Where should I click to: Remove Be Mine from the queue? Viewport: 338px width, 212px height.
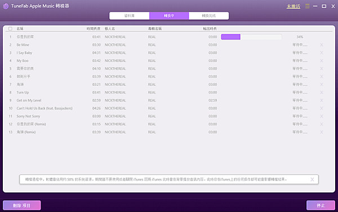coord(322,45)
